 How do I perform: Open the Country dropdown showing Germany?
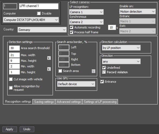coord(42,30)
